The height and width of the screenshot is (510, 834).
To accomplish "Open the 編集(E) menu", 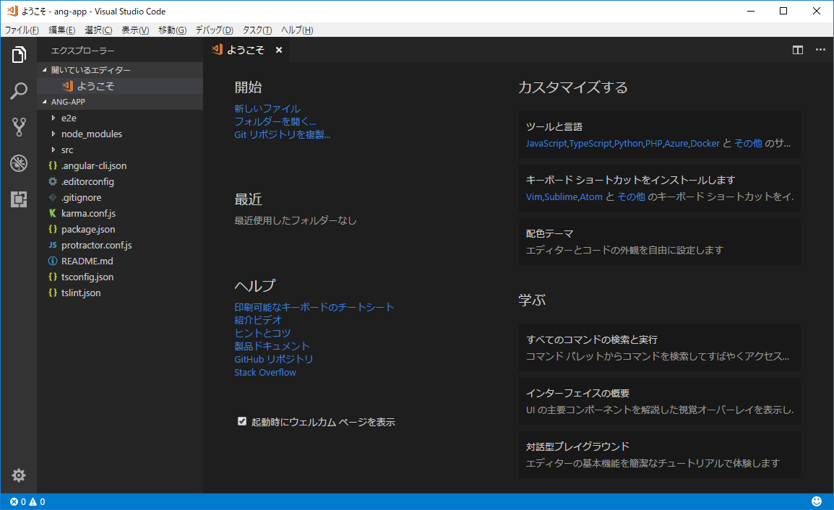I will point(62,30).
